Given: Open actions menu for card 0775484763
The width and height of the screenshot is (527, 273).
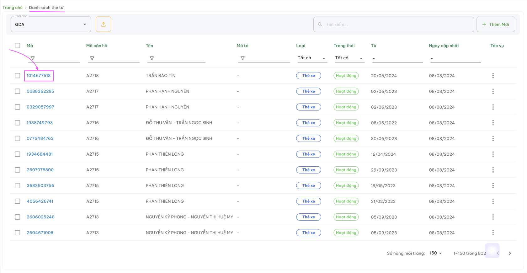Looking at the screenshot, I should pos(493,138).
